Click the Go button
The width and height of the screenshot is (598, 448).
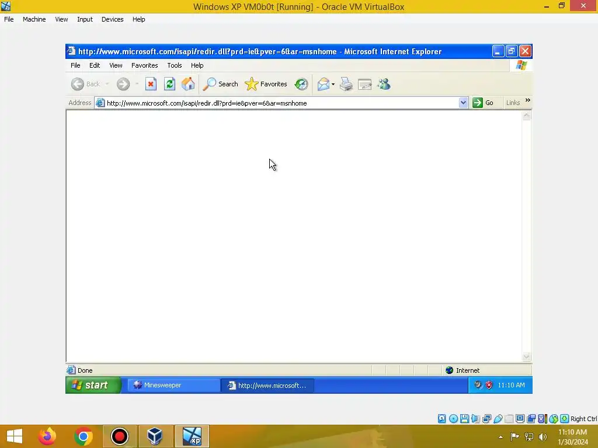(x=483, y=103)
